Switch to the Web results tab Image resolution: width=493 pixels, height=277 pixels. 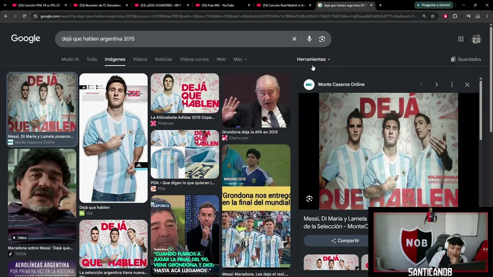pyautogui.click(x=221, y=59)
